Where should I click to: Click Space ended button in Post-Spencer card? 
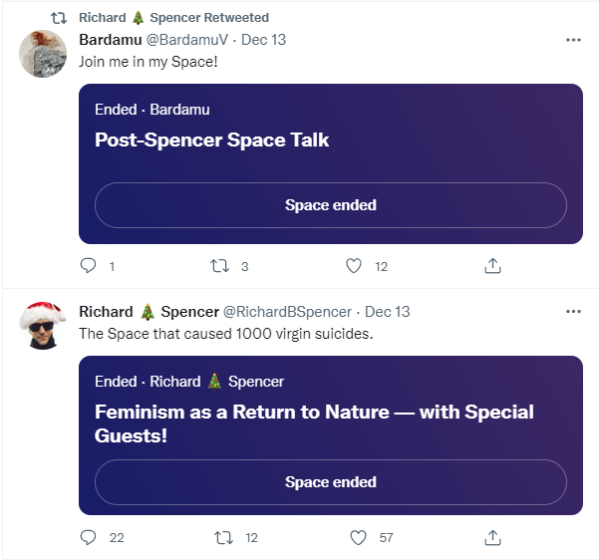(331, 205)
